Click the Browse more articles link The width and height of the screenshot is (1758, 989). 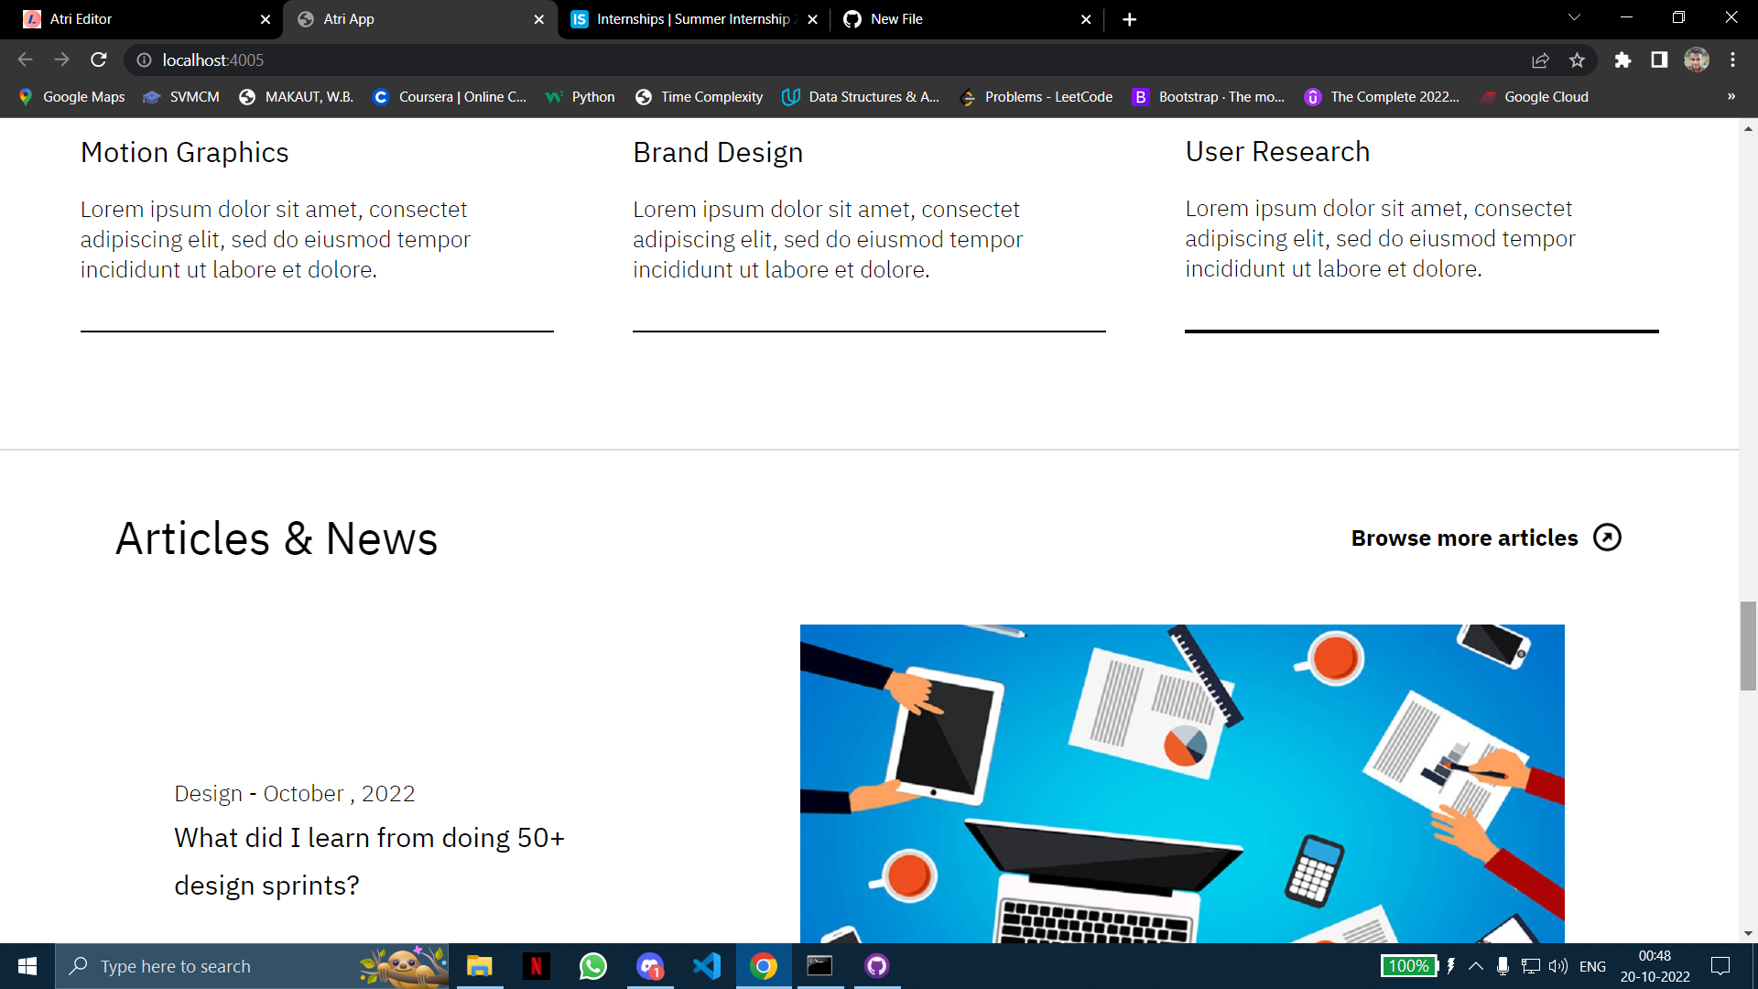(x=1463, y=538)
